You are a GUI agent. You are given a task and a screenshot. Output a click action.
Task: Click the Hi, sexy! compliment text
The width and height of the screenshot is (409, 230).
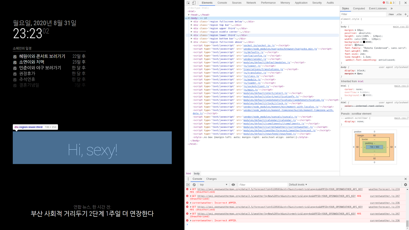click(93, 150)
